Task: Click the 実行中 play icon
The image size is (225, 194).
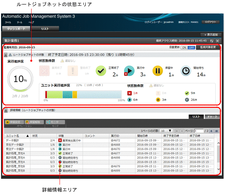Action: point(129,71)
